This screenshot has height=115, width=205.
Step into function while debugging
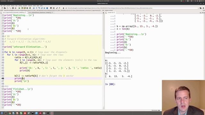click(x=39, y=8)
